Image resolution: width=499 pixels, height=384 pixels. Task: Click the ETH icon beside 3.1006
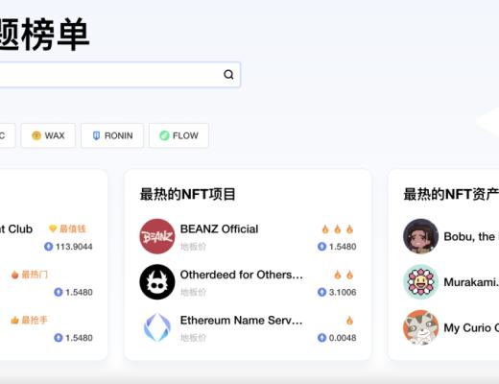321,292
